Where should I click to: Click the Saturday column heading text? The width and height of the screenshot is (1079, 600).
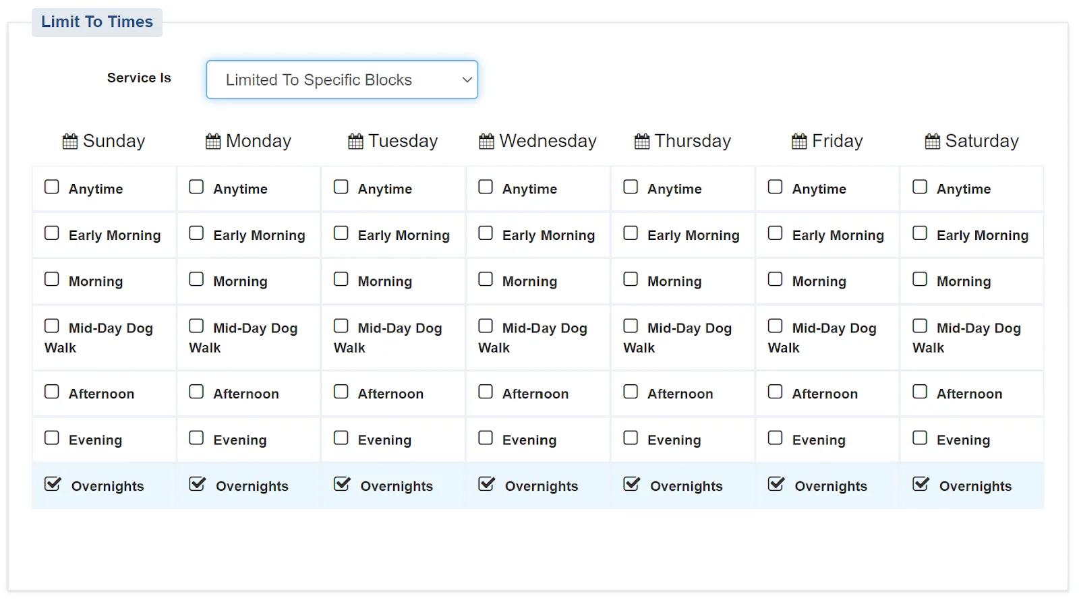(982, 141)
